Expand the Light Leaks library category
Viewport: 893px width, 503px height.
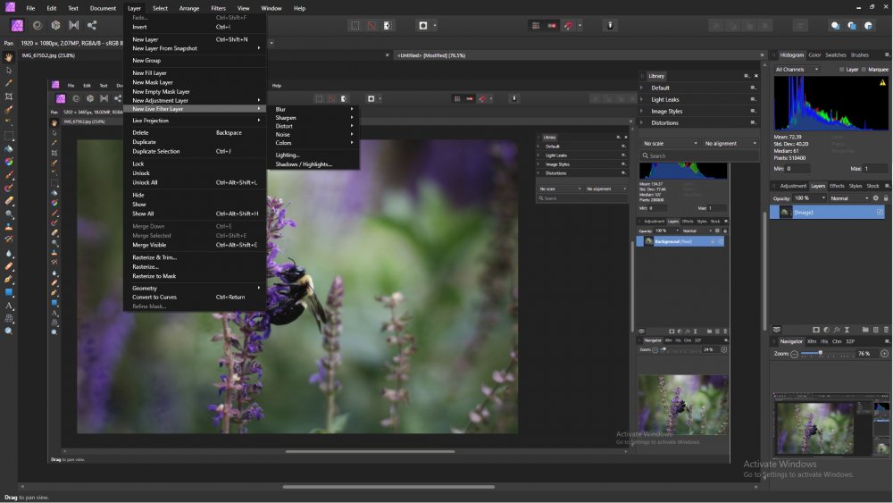pos(664,99)
